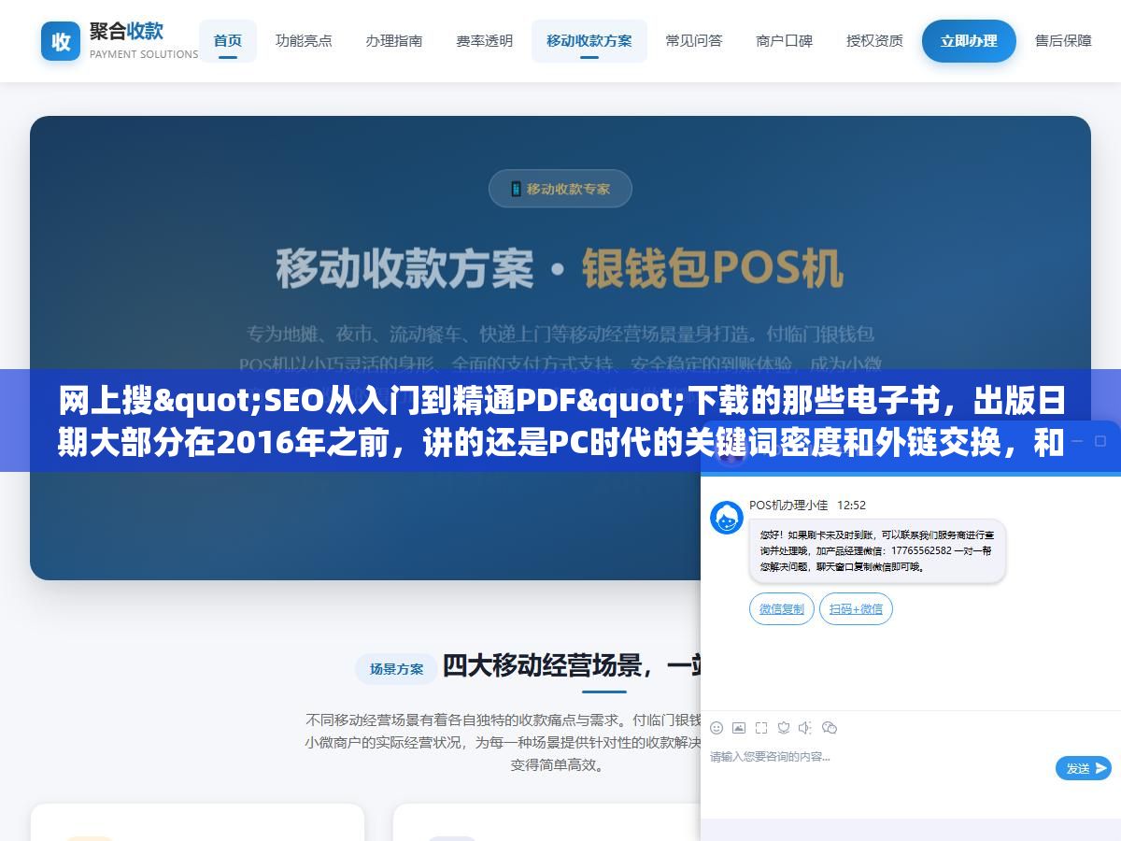Click the 场景方案 label tag
The image size is (1121, 841).
tap(396, 669)
